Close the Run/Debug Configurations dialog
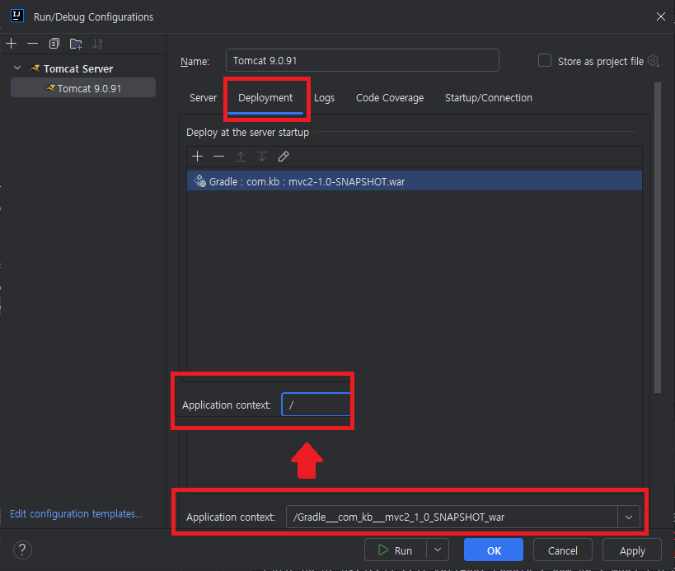 (x=660, y=16)
